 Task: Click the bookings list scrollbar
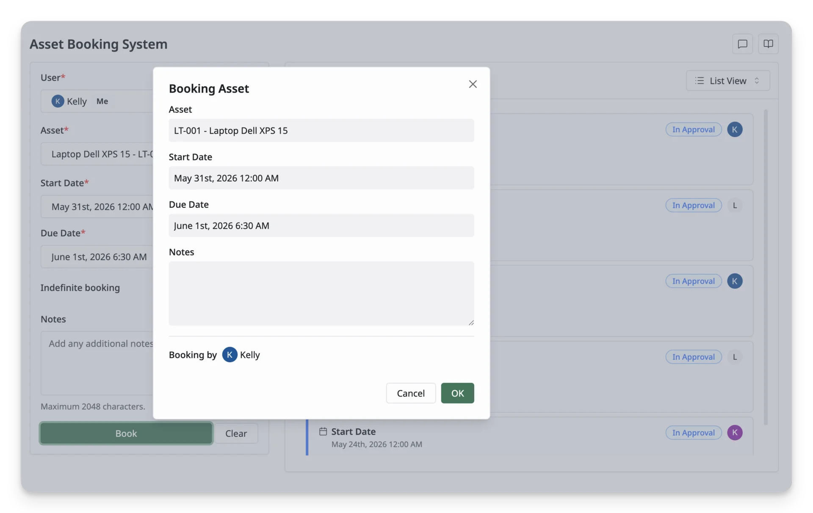765,267
